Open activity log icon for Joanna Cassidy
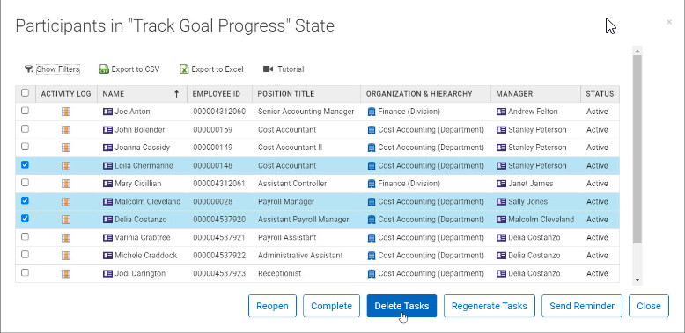Viewport: 685px width, 333px height. [66, 148]
